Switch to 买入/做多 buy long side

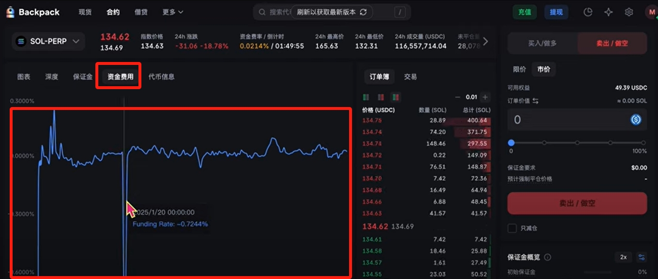542,44
